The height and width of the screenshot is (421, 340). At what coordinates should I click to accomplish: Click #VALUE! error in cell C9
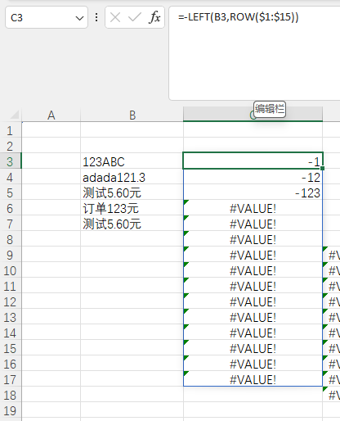pos(253,256)
